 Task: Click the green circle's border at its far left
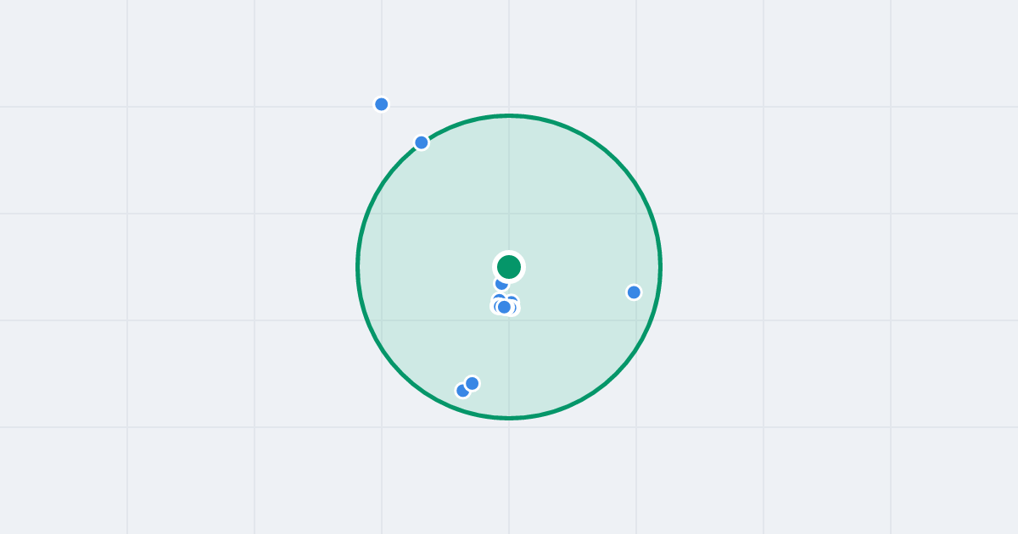point(358,267)
